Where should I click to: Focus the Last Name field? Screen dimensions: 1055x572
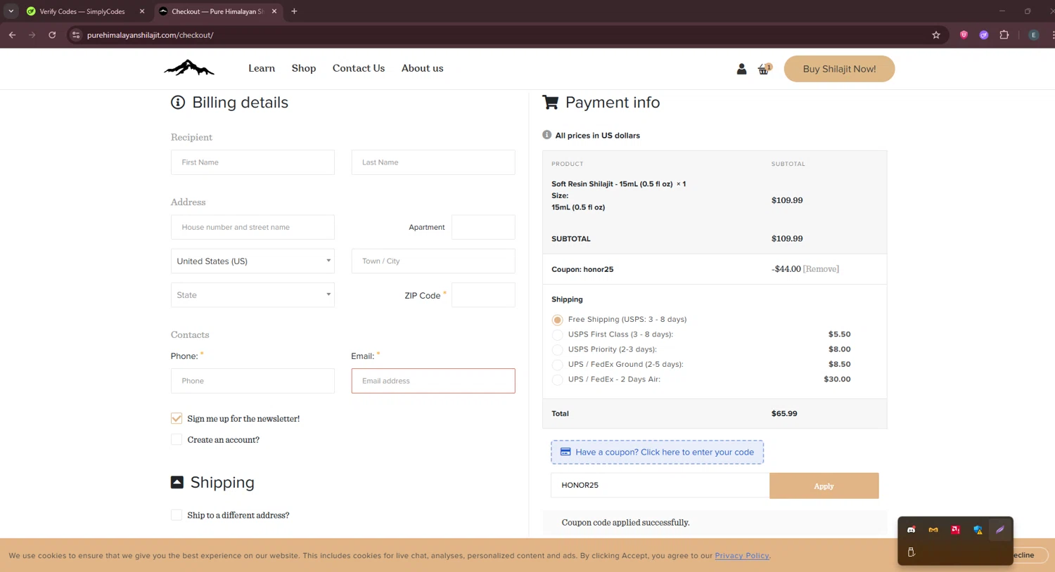[433, 162]
